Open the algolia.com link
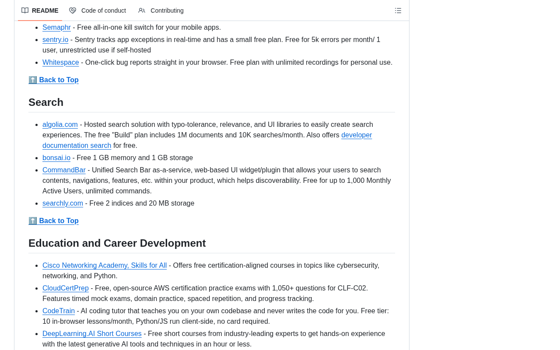This screenshot has height=350, width=560. (x=60, y=125)
